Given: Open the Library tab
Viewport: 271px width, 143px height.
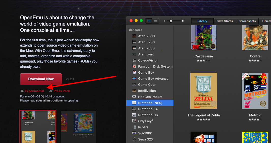Looking at the screenshot, I should coord(202,21).
